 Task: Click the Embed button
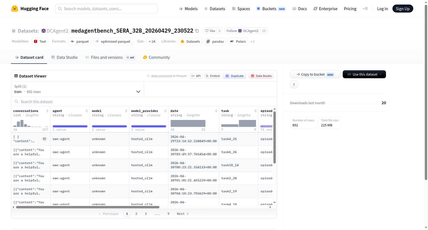point(213,76)
